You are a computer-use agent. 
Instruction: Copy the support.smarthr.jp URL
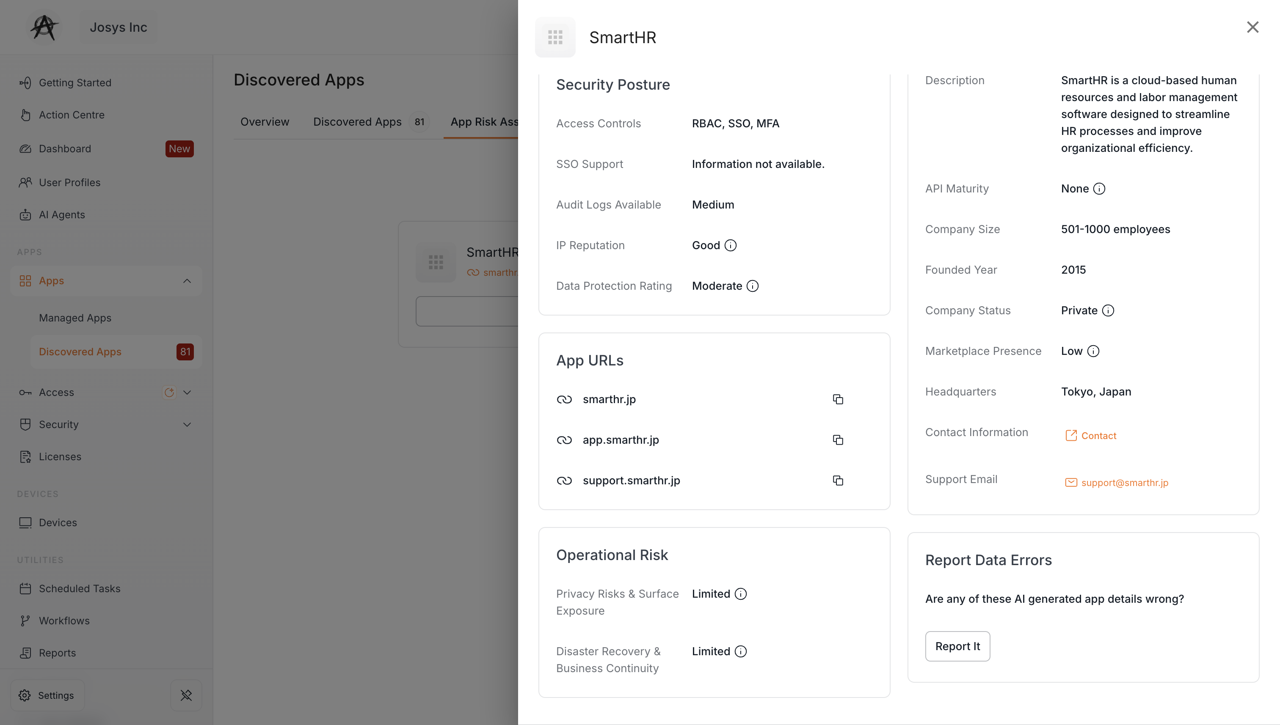[x=838, y=481]
